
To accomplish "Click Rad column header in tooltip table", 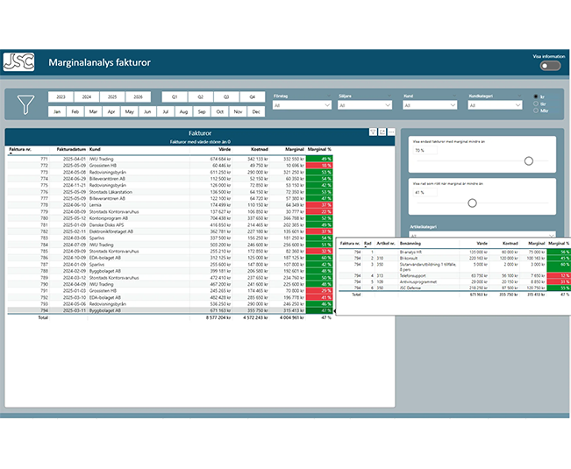I will (x=368, y=243).
